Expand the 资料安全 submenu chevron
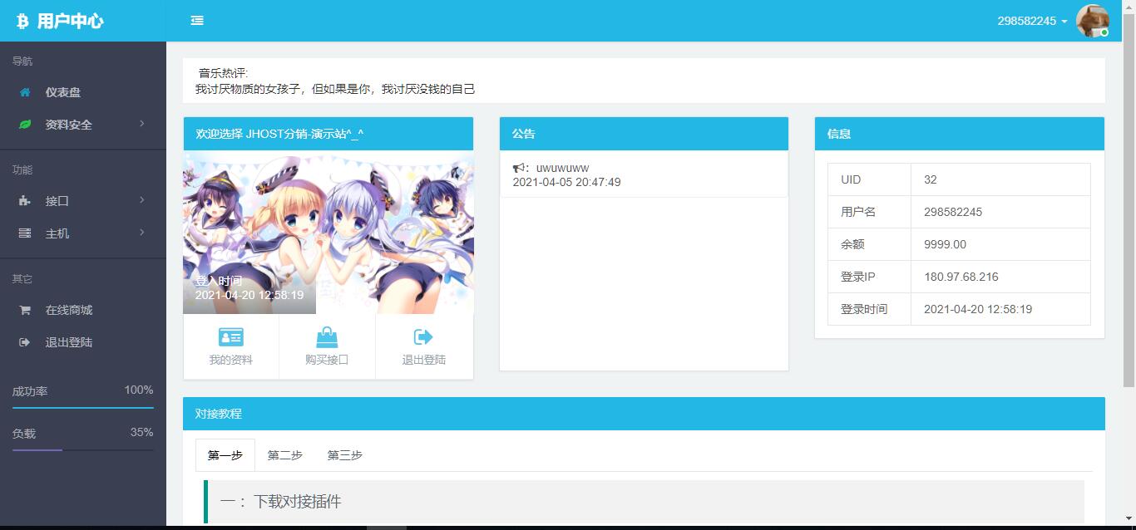Image resolution: width=1136 pixels, height=530 pixels. click(142, 124)
